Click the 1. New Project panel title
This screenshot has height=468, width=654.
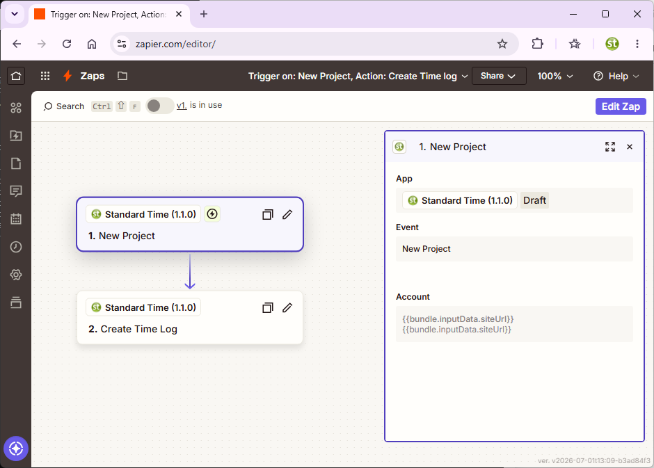[x=452, y=147]
